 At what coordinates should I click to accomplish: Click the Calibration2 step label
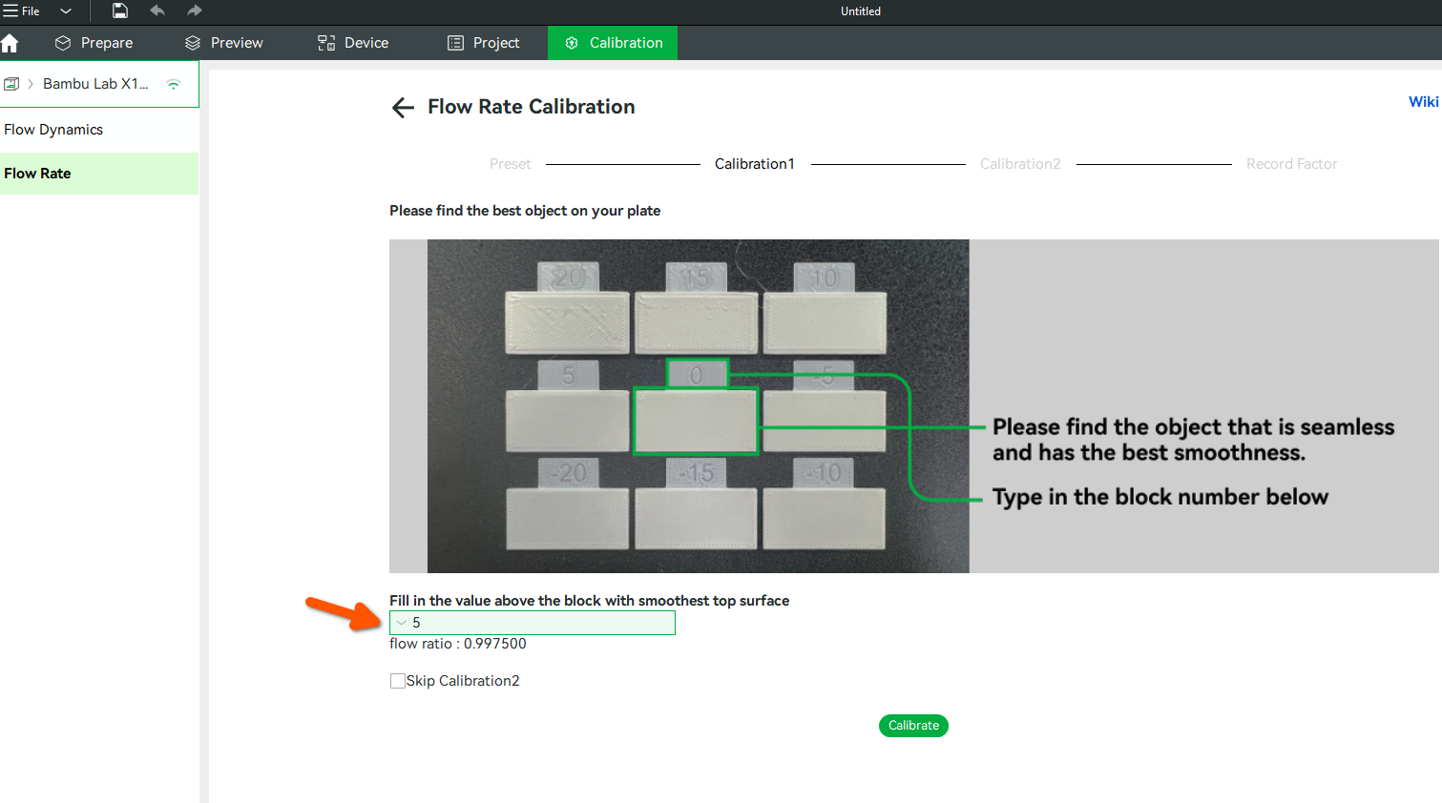coord(1020,164)
